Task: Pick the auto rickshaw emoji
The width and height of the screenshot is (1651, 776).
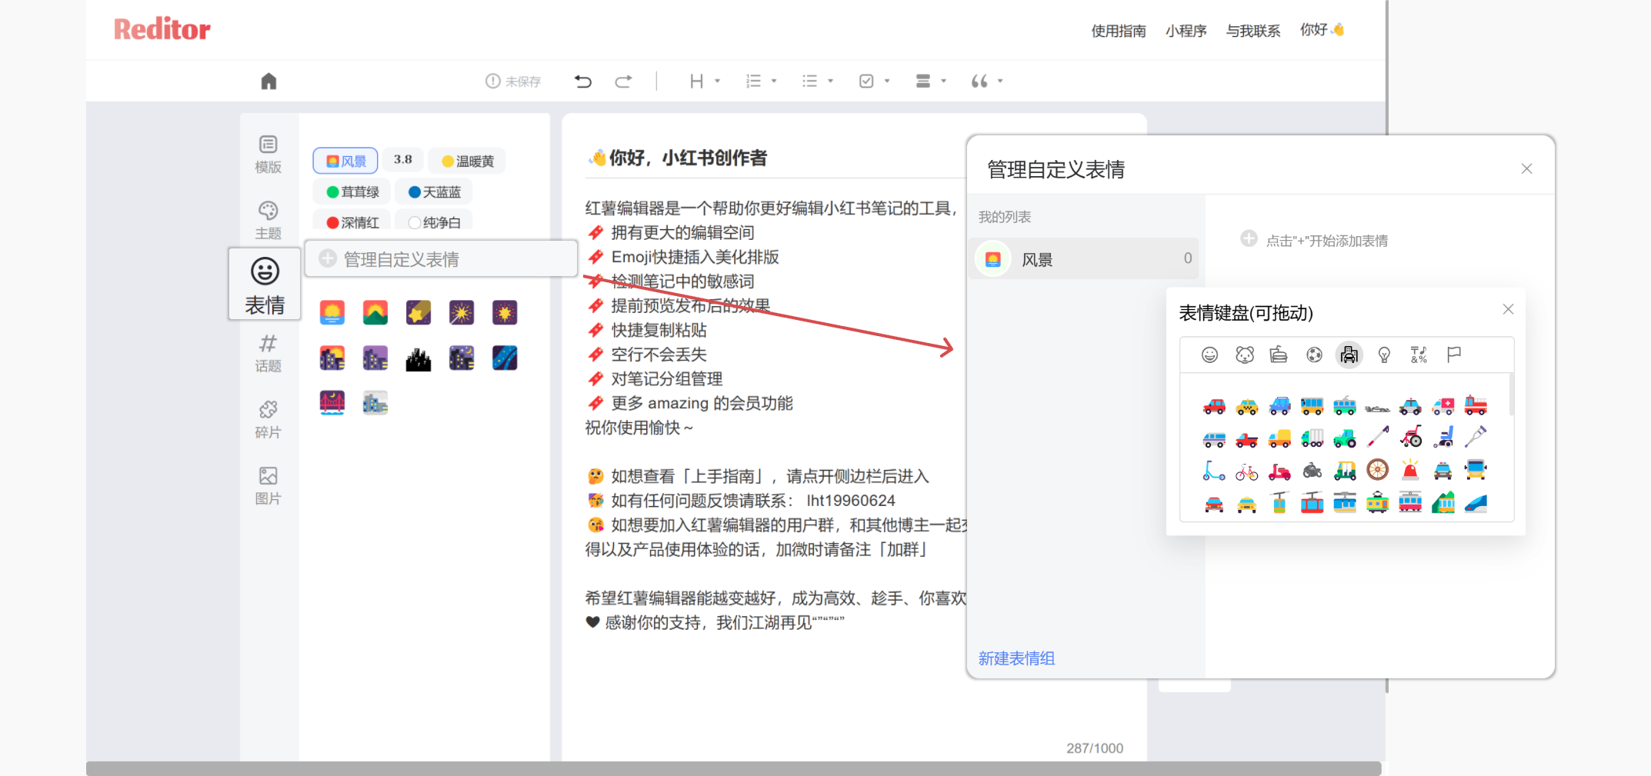Action: coord(1345,471)
